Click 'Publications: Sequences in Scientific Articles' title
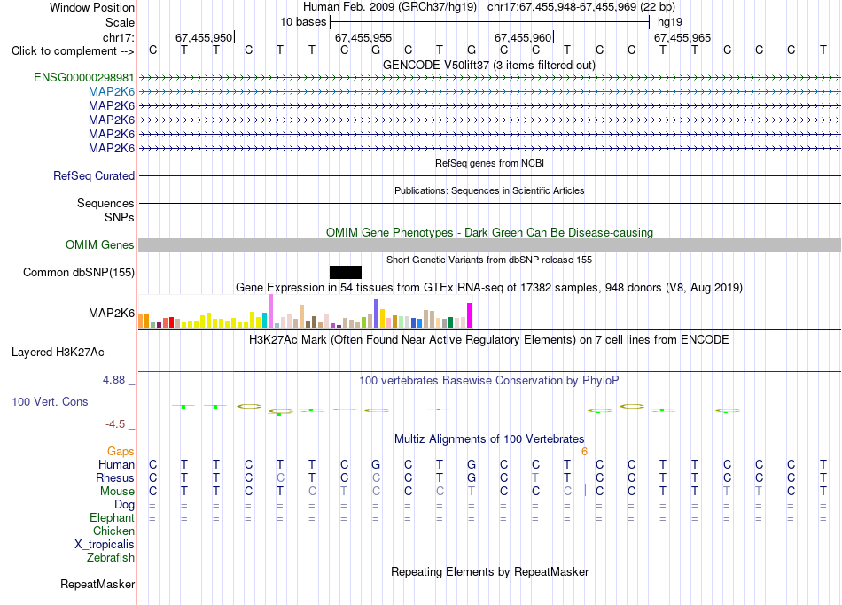Viewport: 842px width, 605px height. point(489,190)
